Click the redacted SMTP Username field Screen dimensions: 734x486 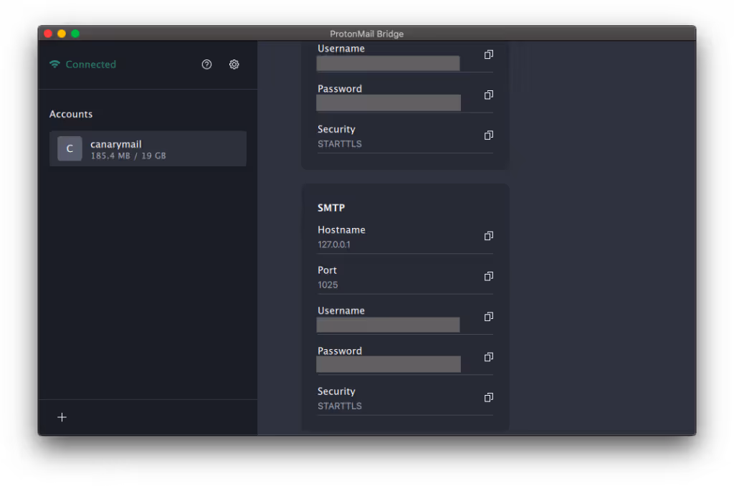point(388,325)
